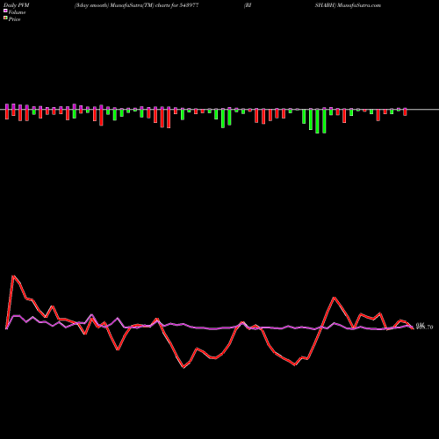Click the price value label ending in .70
The width and height of the screenshot is (439, 439).
tap(424, 327)
